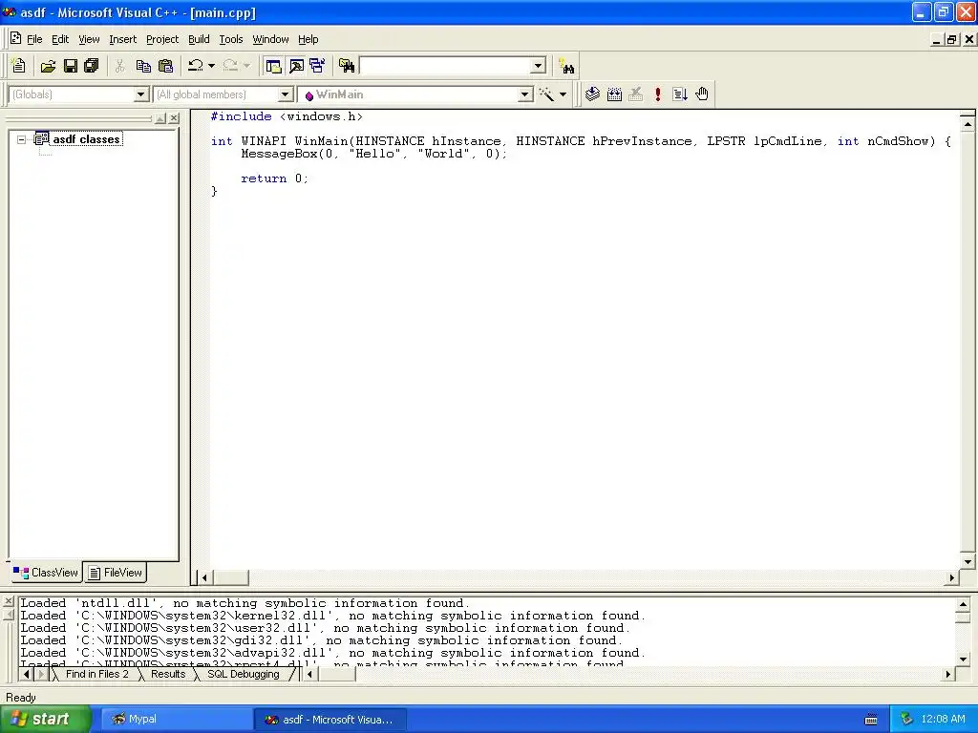Open the Build menu
Image resolution: width=978 pixels, height=733 pixels.
199,39
